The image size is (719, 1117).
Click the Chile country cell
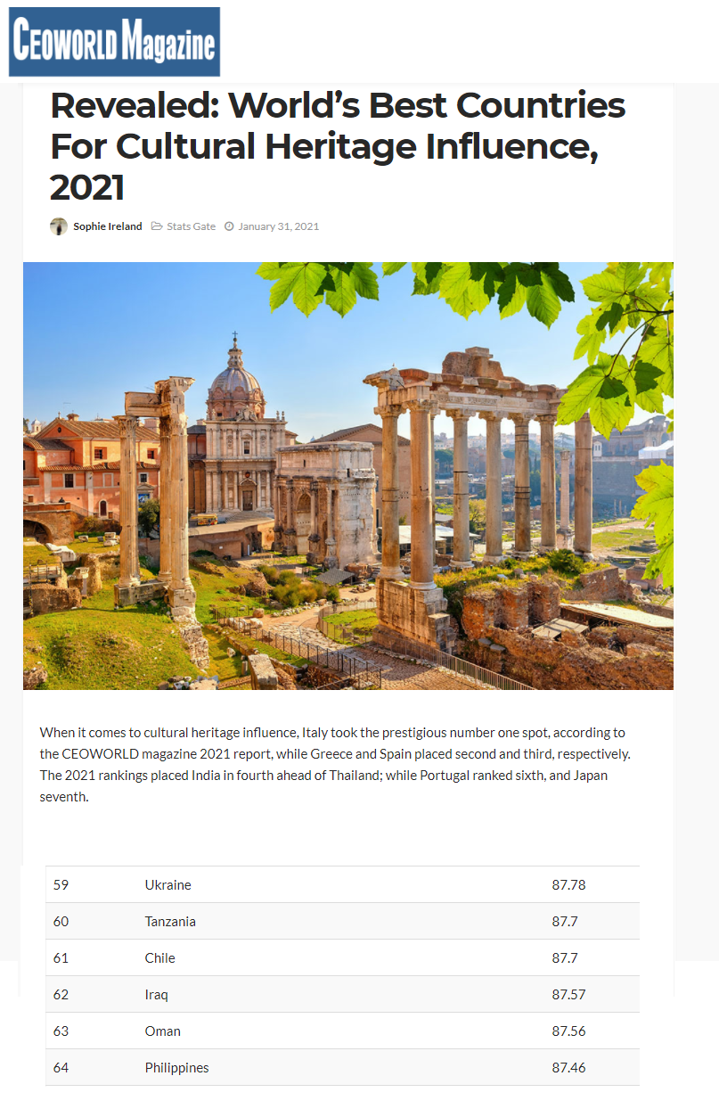[160, 958]
